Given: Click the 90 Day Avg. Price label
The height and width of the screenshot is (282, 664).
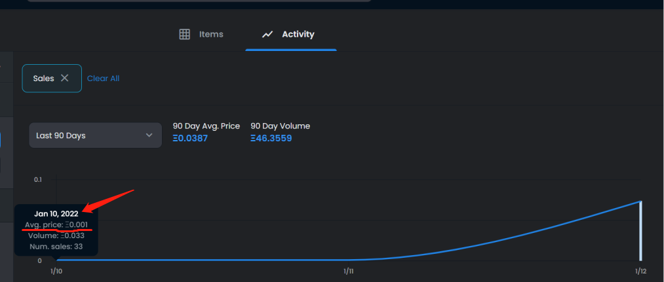Looking at the screenshot, I should (206, 126).
